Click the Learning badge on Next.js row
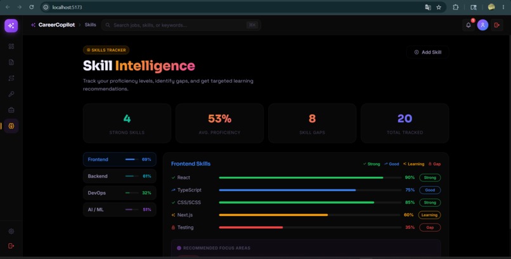The height and width of the screenshot is (259, 511). pyautogui.click(x=429, y=215)
